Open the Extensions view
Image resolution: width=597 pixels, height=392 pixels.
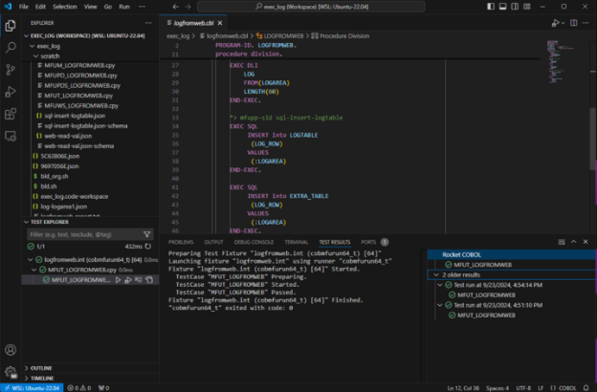tap(11, 114)
